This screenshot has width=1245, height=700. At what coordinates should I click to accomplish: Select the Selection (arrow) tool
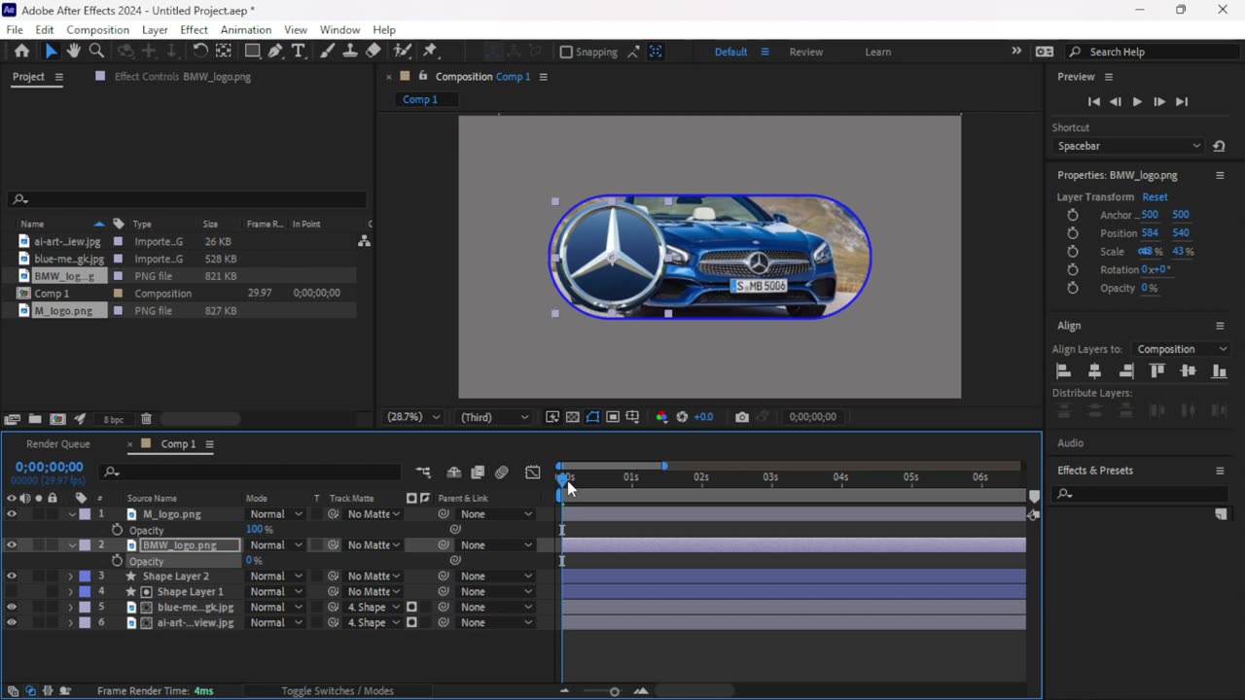(x=51, y=52)
